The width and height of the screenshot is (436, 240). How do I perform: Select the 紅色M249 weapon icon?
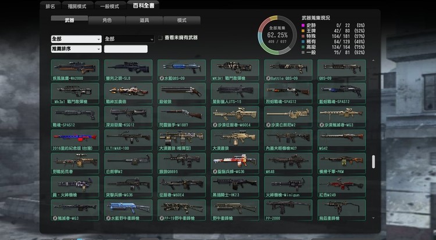[339, 186]
